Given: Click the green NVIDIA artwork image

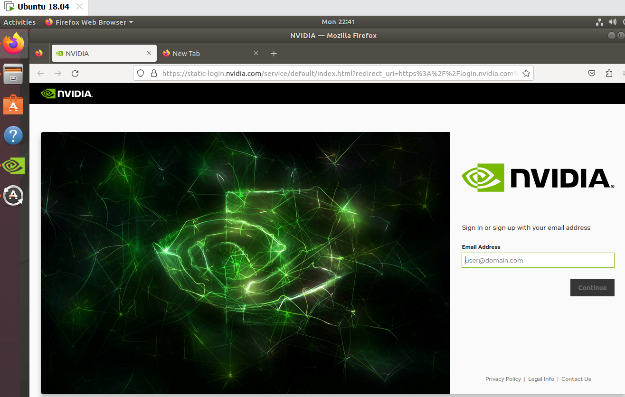Looking at the screenshot, I should (246, 263).
